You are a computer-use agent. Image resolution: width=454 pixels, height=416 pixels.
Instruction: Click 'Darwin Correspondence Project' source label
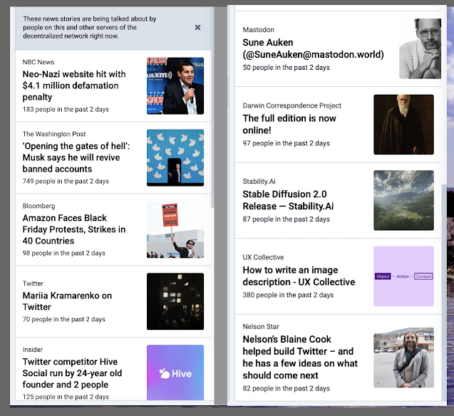[x=292, y=105]
